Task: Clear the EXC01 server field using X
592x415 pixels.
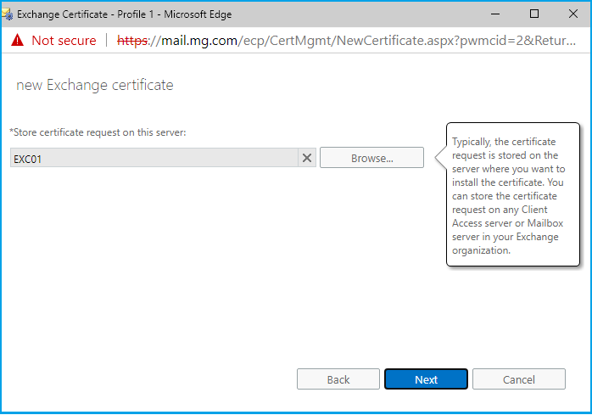Action: point(307,158)
